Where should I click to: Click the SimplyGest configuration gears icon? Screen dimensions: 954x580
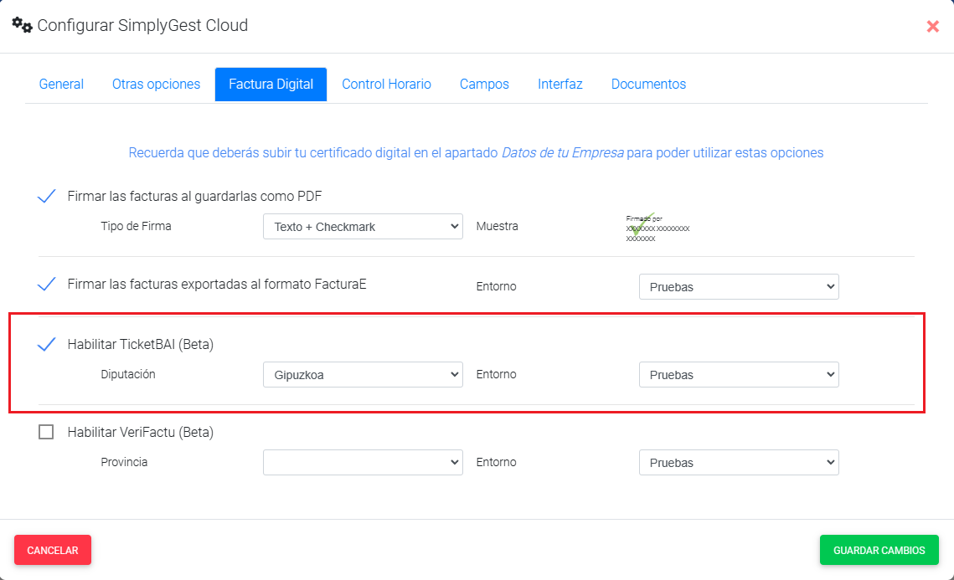21,25
